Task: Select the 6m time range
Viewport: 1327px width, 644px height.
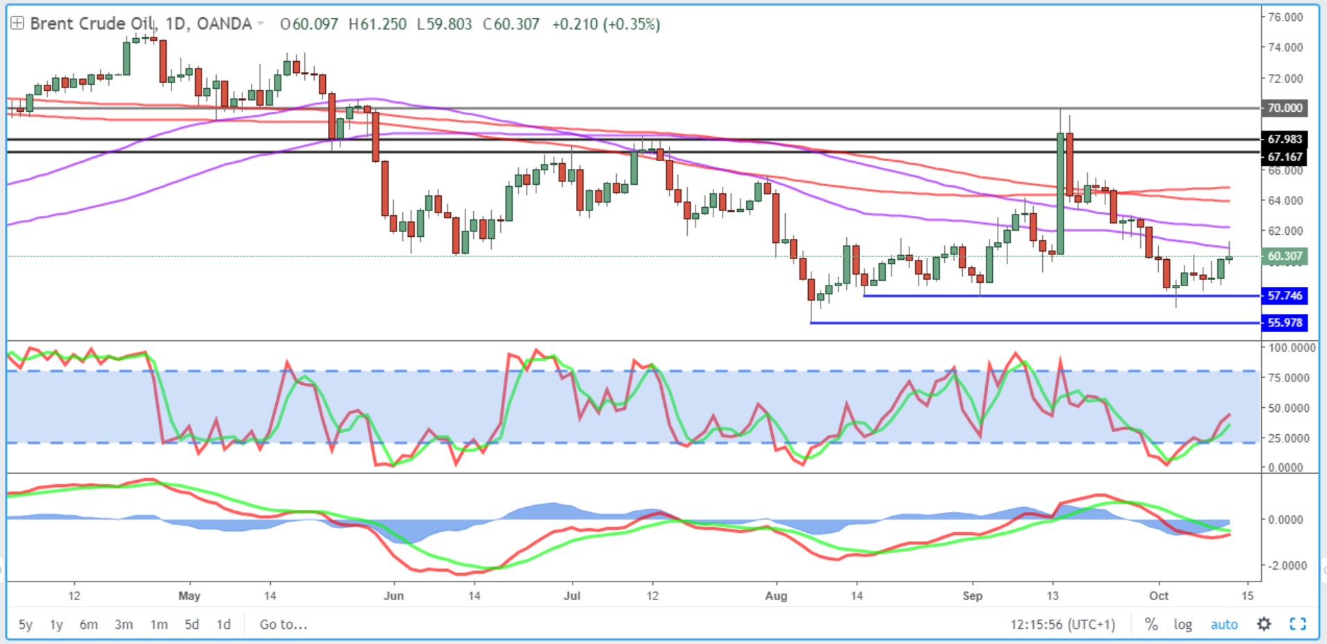Action: (x=88, y=625)
